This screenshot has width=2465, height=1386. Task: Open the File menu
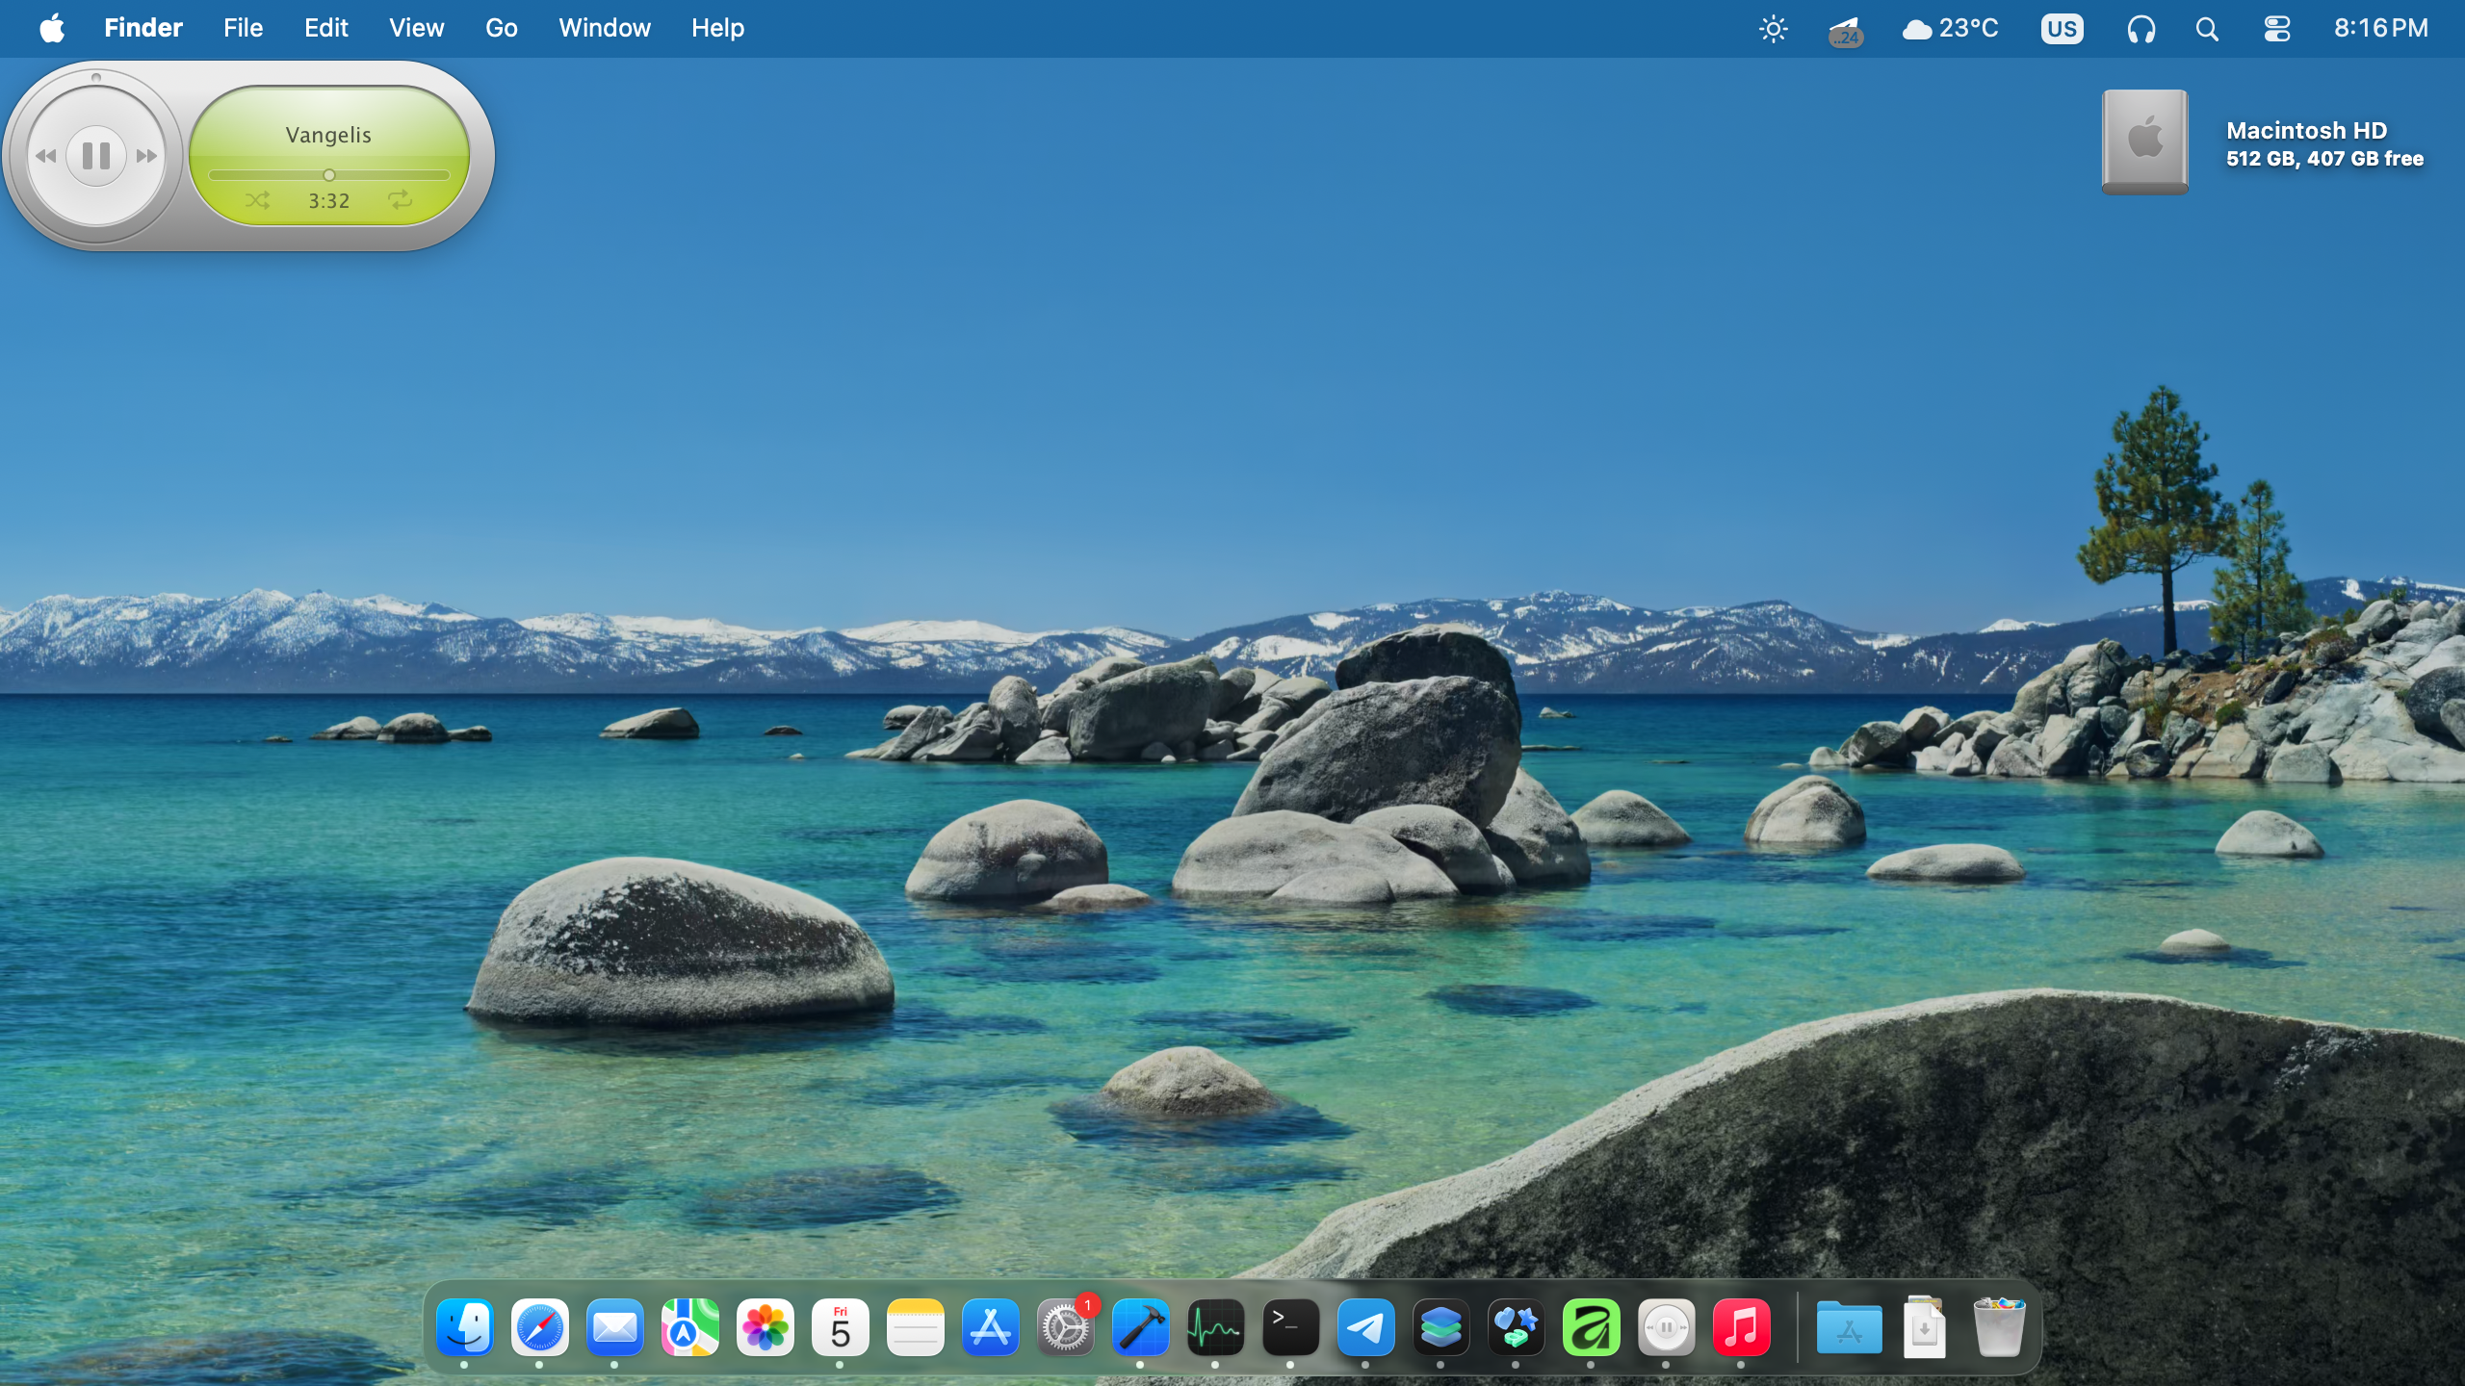[243, 28]
